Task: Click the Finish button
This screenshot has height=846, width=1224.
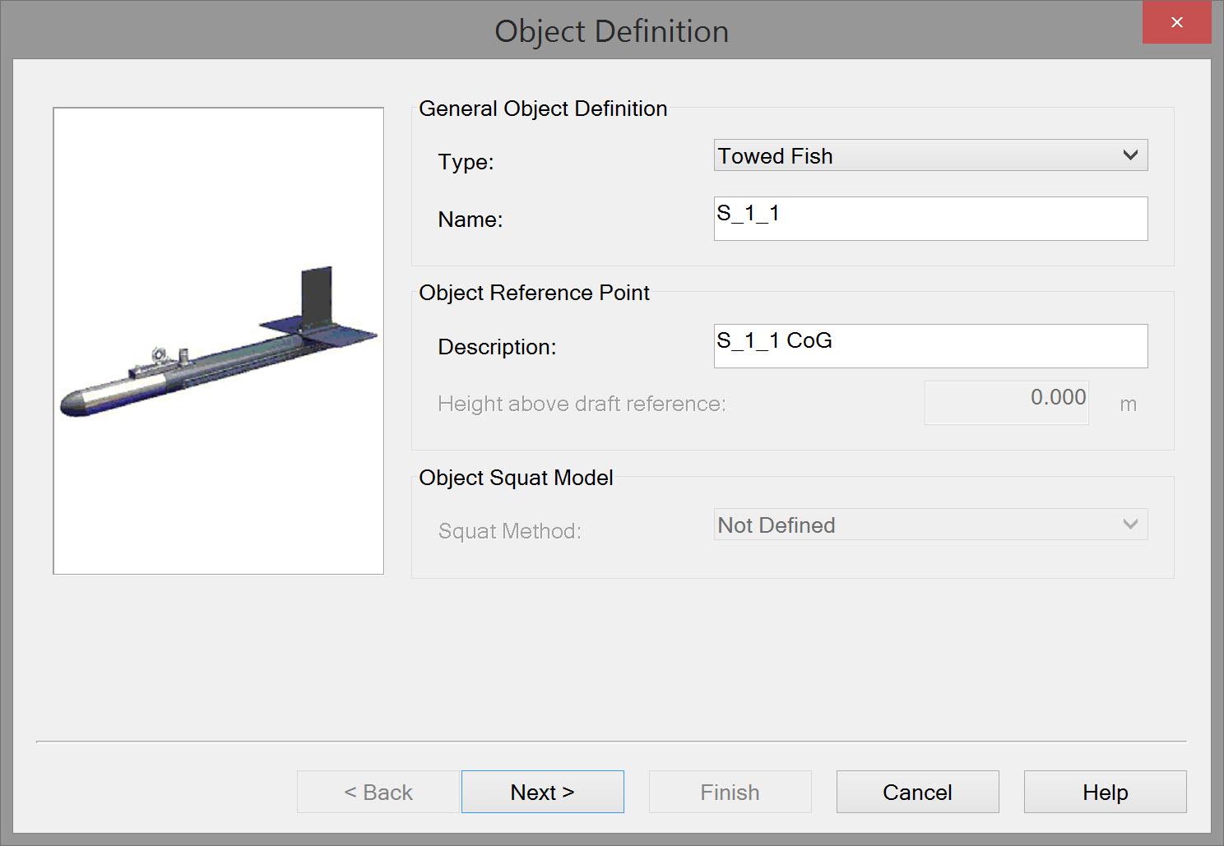Action: [x=730, y=792]
